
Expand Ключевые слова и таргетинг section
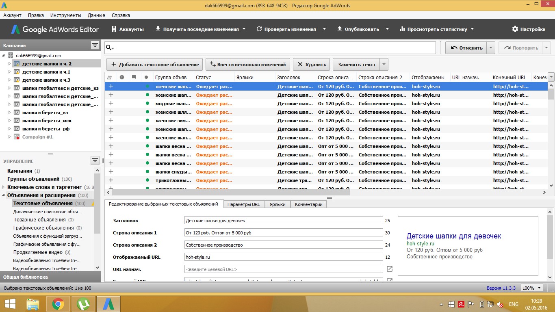[4, 187]
